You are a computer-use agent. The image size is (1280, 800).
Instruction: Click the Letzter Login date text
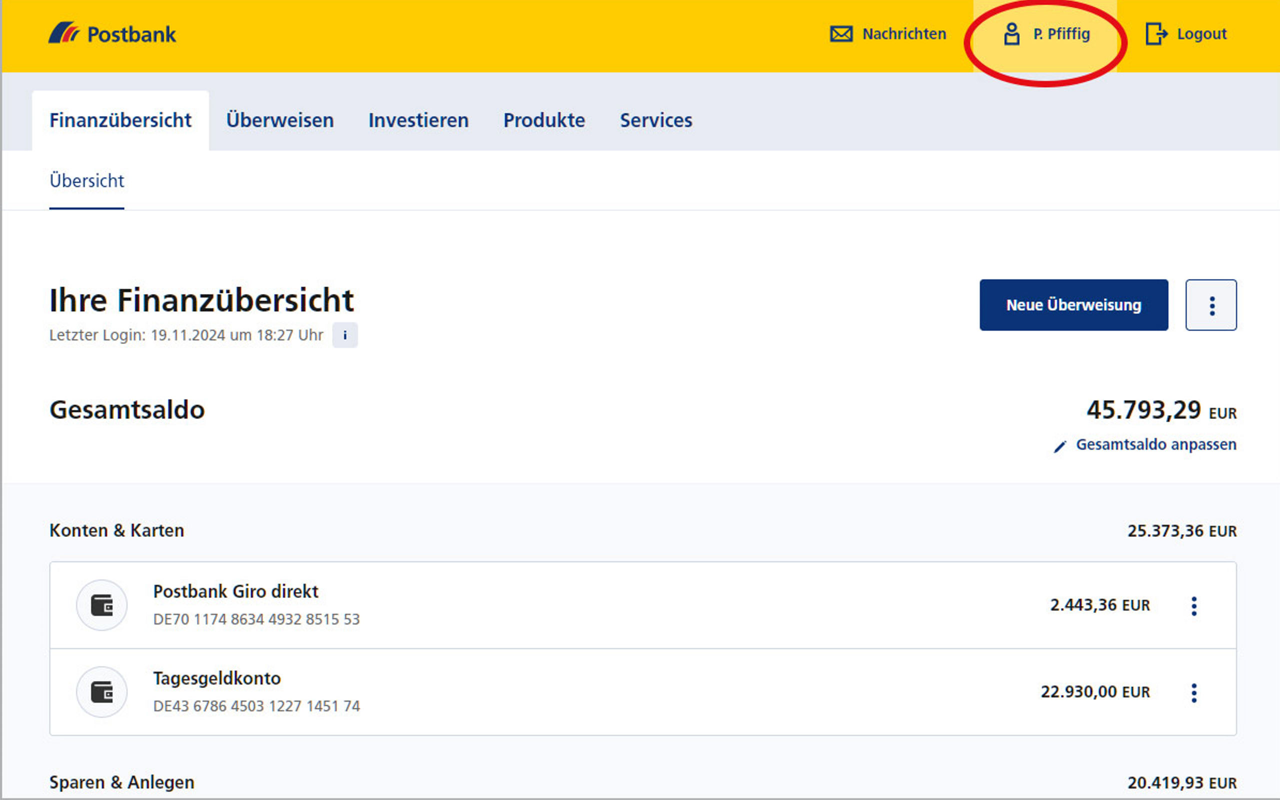[186, 335]
